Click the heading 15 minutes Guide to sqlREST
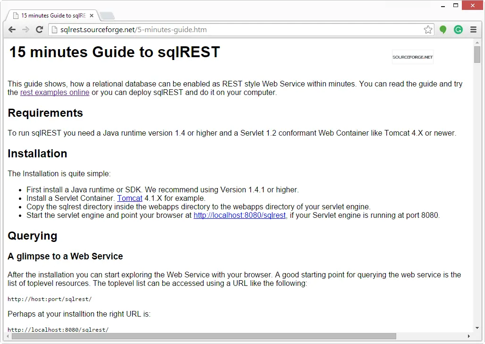485x344 pixels. point(114,52)
